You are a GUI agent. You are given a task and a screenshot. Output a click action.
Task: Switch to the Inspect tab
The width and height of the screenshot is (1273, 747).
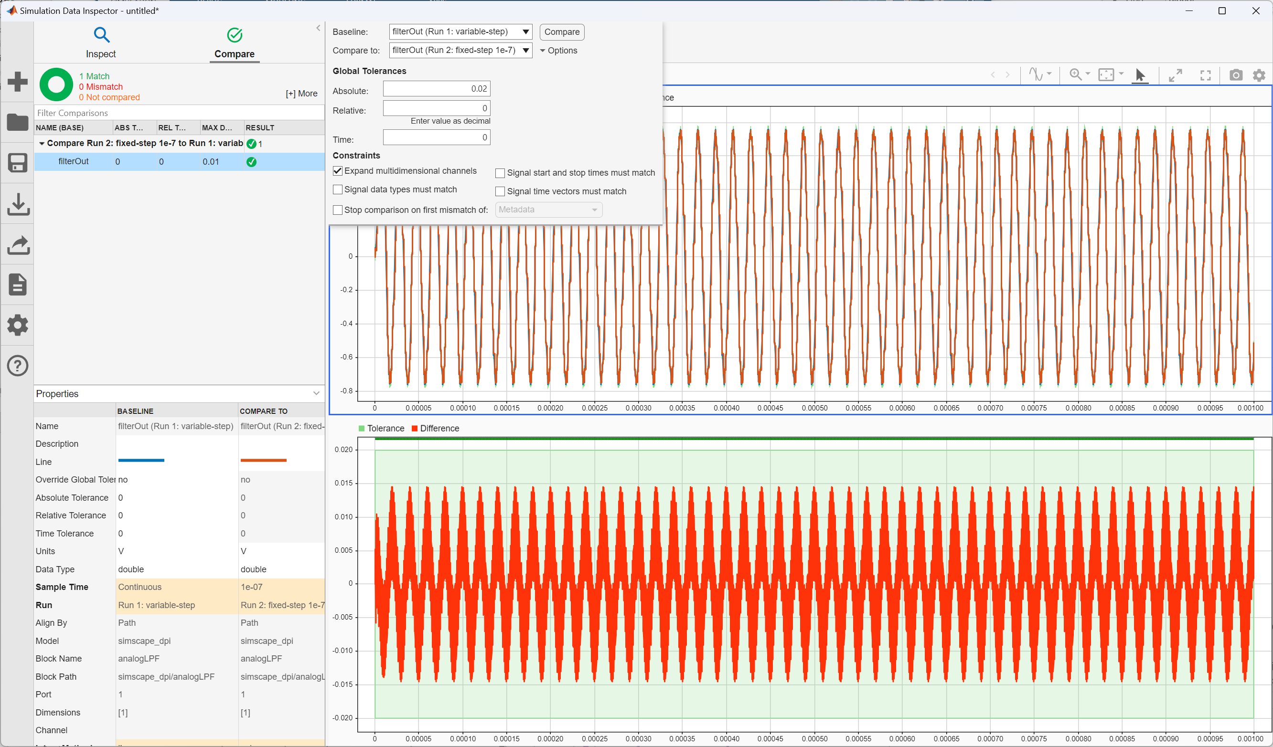pyautogui.click(x=101, y=42)
